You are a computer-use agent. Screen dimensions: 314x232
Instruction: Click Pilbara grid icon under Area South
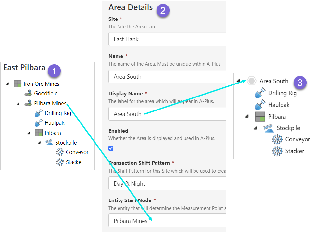260,117
